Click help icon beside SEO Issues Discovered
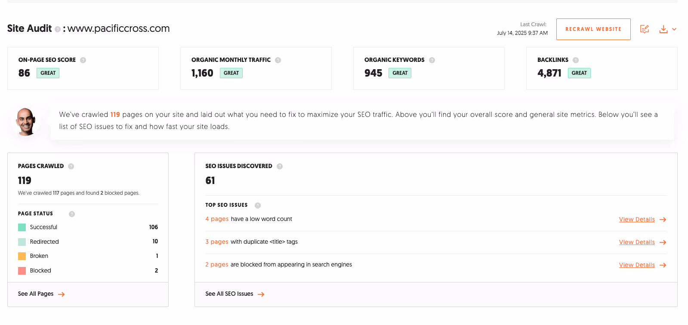Image resolution: width=688 pixels, height=325 pixels. (280, 166)
